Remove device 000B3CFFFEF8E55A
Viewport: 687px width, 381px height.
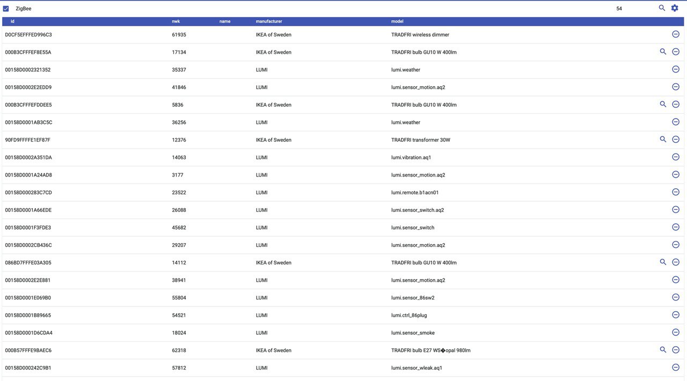676,52
